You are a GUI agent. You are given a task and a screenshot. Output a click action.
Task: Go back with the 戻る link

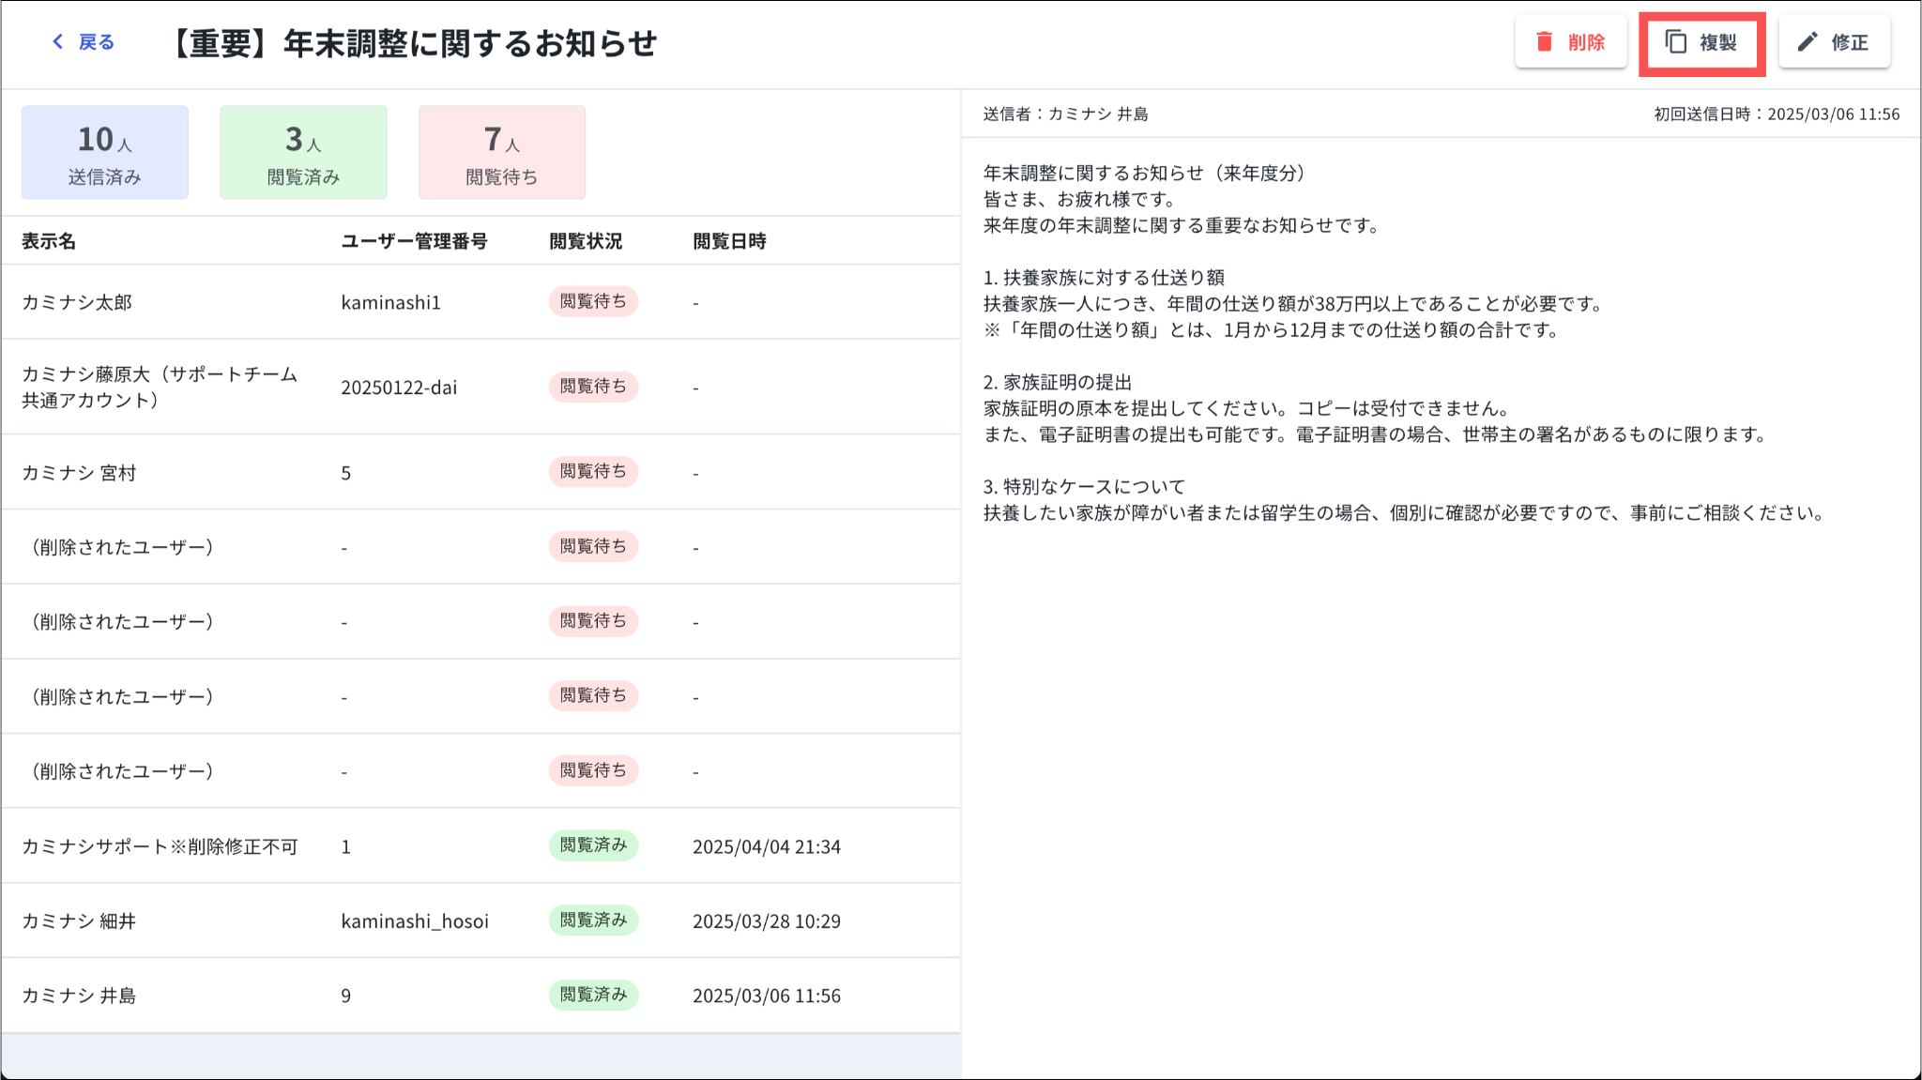(x=96, y=42)
